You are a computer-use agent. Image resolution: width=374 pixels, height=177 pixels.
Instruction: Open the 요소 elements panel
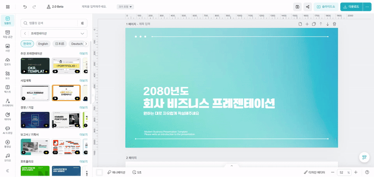(x=7, y=75)
